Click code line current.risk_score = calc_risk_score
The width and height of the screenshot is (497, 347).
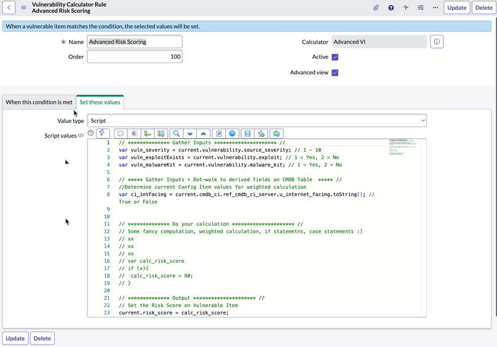pos(173,313)
